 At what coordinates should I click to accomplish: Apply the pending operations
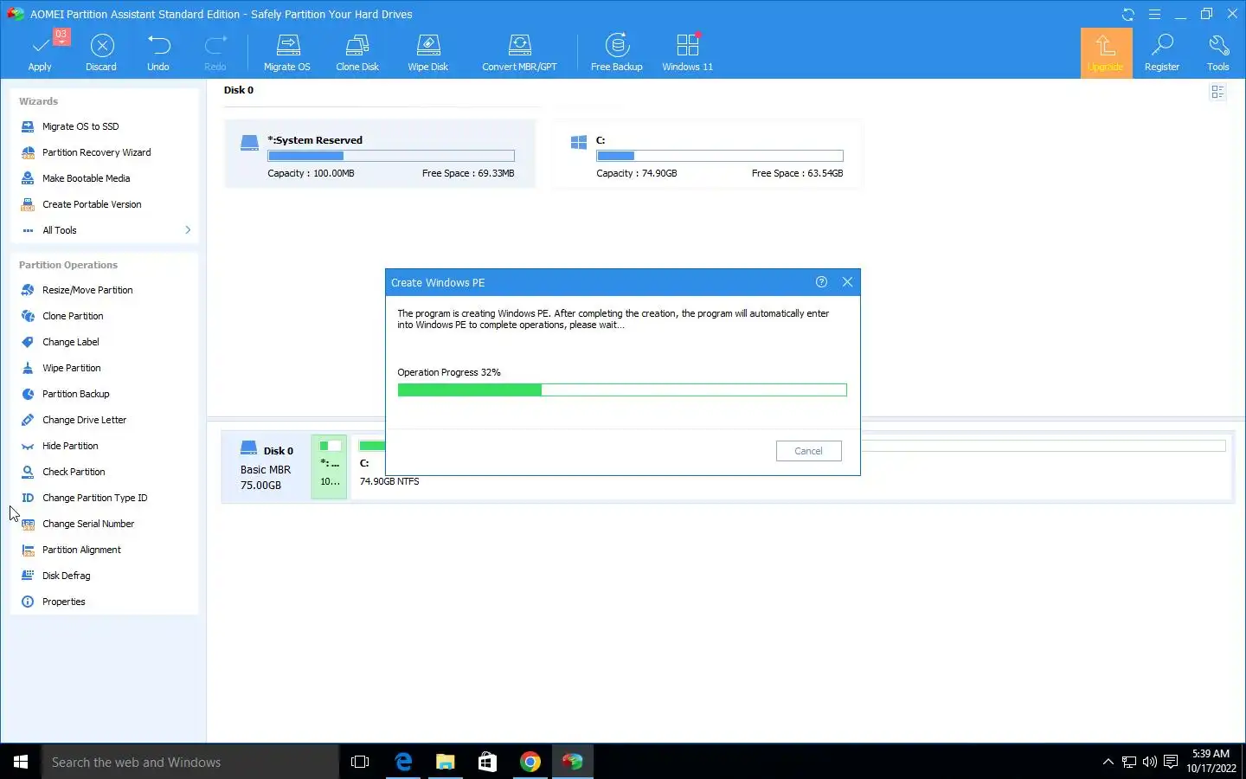(x=40, y=53)
